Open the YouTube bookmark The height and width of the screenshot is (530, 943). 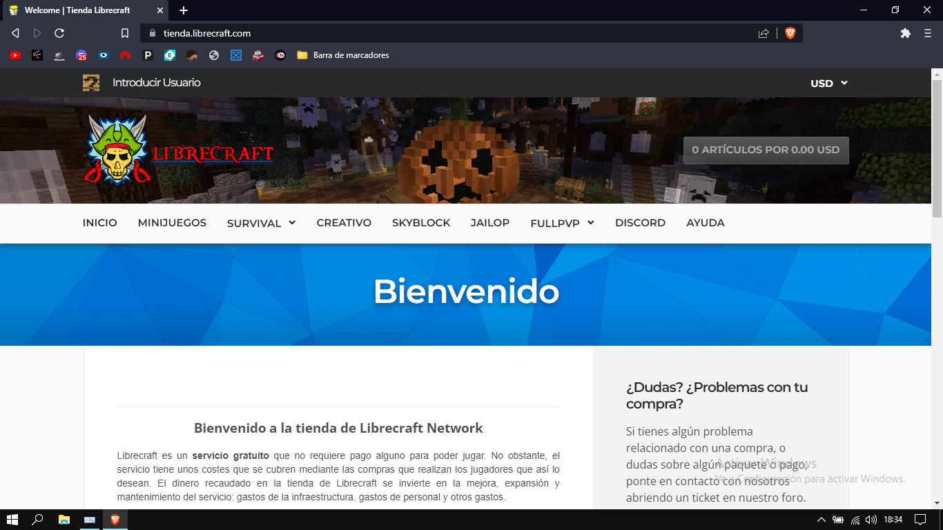pos(15,55)
